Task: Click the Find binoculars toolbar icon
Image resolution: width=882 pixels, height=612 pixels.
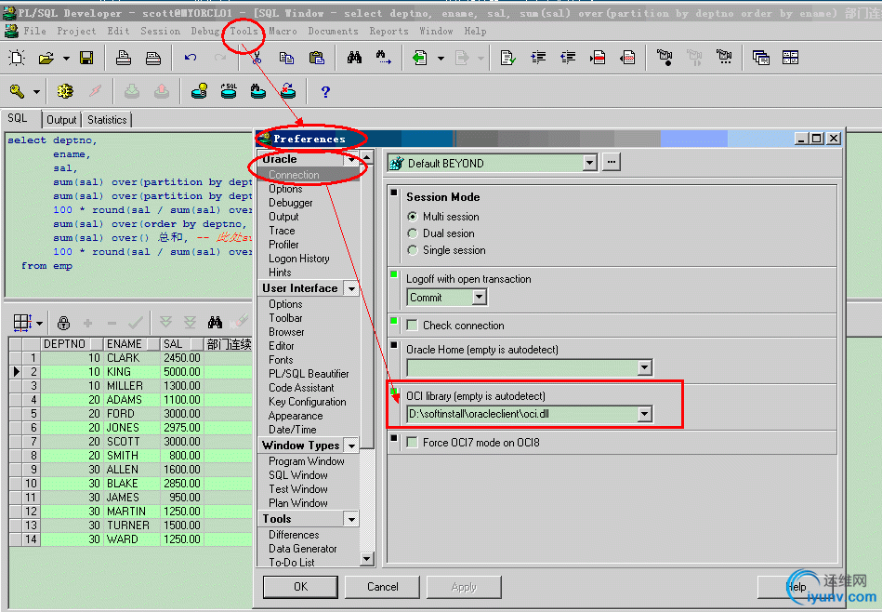Action: (x=354, y=58)
